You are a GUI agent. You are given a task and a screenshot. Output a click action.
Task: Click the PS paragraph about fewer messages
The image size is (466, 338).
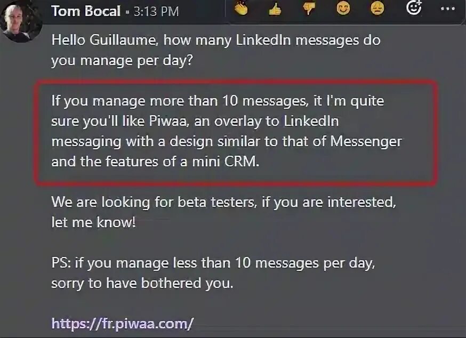216,273
